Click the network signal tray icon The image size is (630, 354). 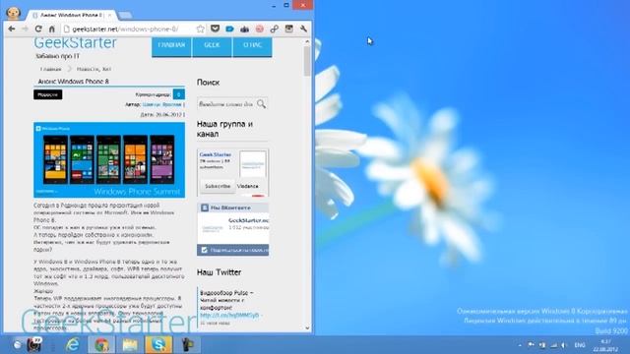point(553,345)
